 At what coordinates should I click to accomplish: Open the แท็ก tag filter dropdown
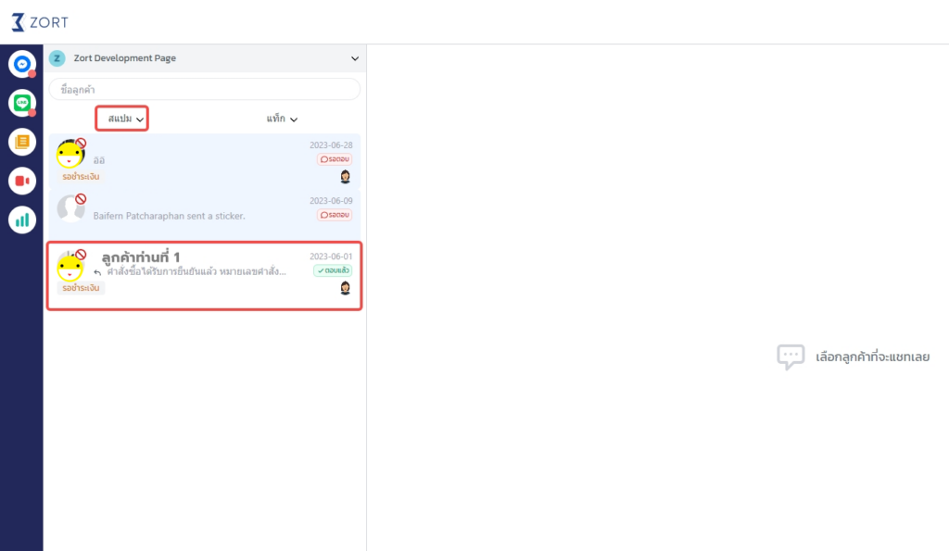pyautogui.click(x=282, y=119)
